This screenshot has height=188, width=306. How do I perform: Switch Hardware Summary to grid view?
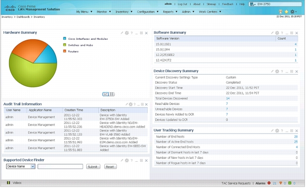click(111, 94)
